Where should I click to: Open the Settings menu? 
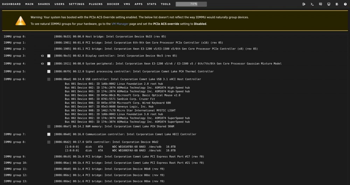(77, 4)
